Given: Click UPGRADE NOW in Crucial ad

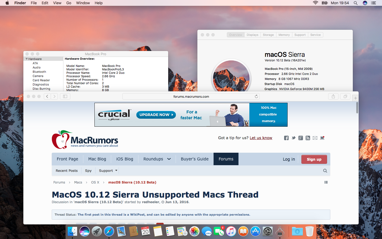Looking at the screenshot, I should point(156,115).
